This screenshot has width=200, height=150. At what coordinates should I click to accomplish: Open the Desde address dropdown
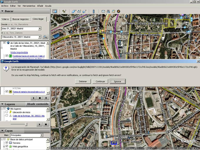(x=40, y=29)
